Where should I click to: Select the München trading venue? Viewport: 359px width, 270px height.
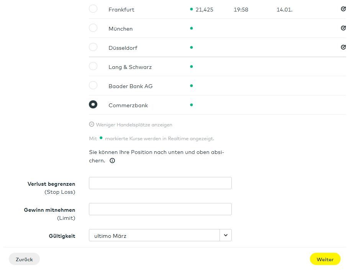93,28
